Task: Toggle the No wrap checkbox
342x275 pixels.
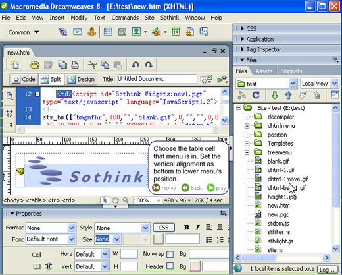Action: [170, 255]
